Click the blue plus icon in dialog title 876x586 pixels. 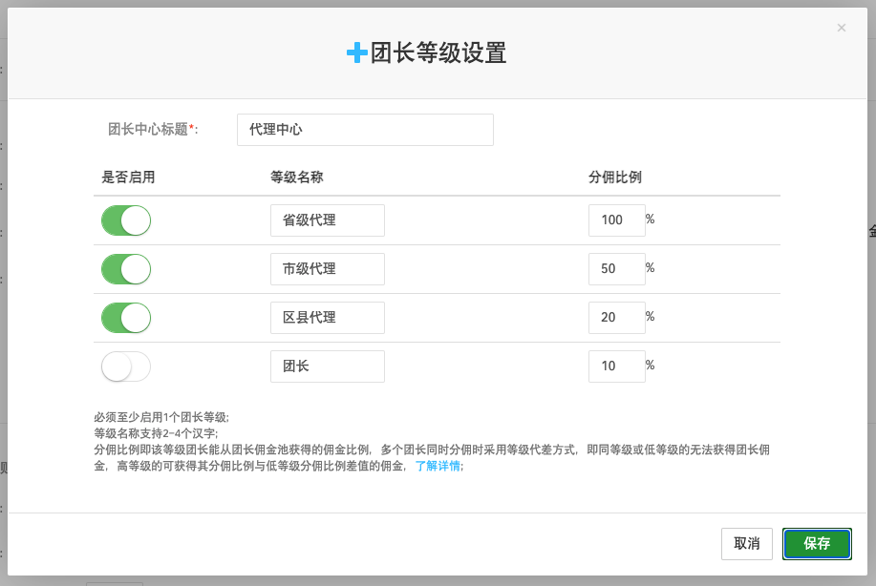coord(356,53)
